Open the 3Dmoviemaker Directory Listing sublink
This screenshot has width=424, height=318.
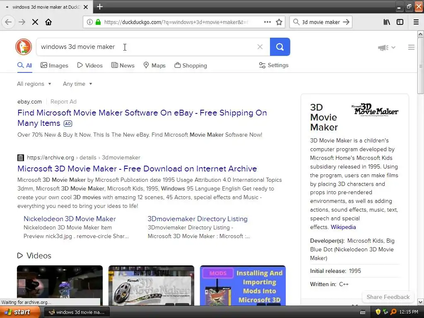(198, 219)
